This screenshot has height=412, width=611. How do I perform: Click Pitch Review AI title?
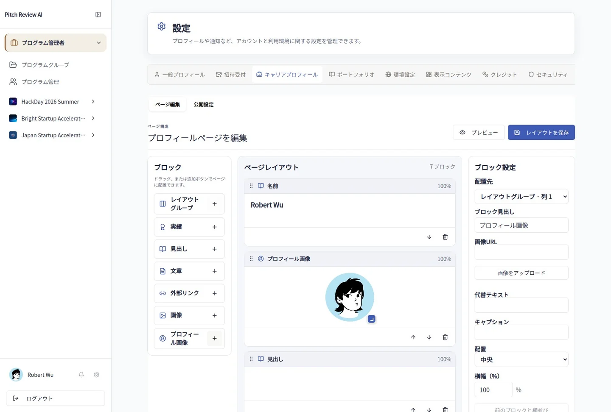23,15
